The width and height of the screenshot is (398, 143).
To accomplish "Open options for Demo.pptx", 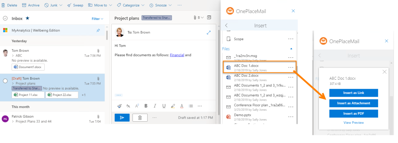I will coord(291,117).
